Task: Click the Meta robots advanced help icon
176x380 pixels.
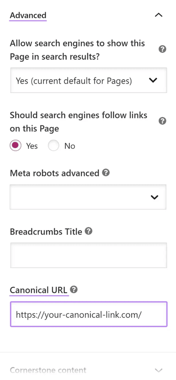Action: [x=106, y=173]
